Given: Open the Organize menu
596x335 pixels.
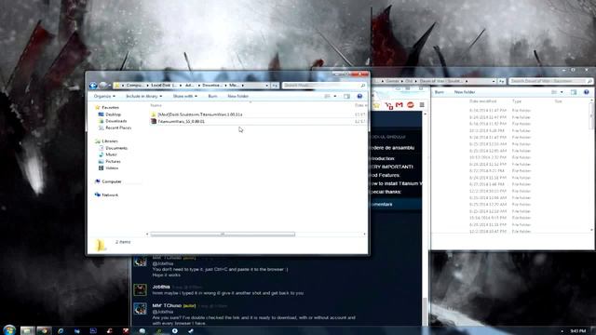Looking at the screenshot, I should click(104, 97).
